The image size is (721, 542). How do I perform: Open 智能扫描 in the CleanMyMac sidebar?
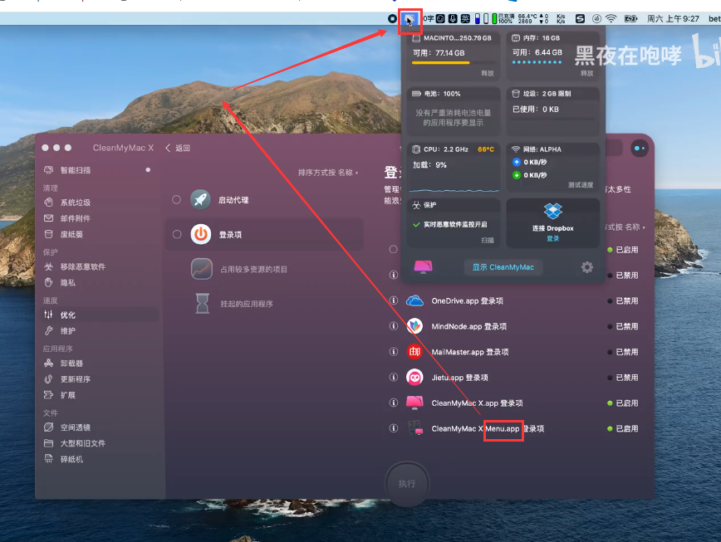click(75, 170)
